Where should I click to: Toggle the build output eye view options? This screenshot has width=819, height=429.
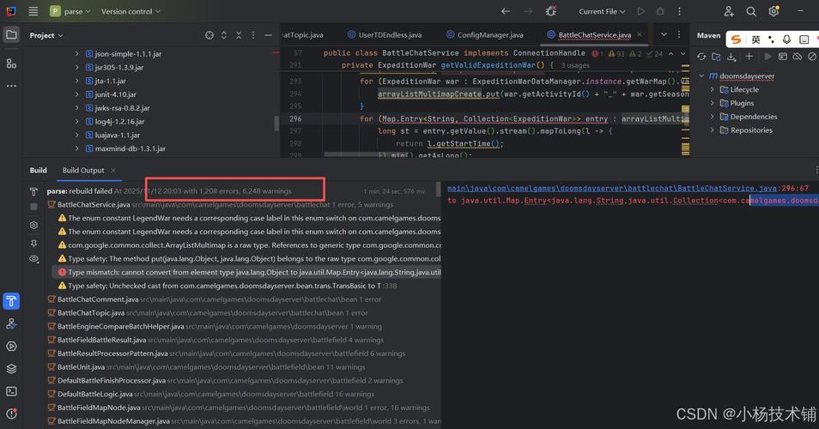[33, 258]
